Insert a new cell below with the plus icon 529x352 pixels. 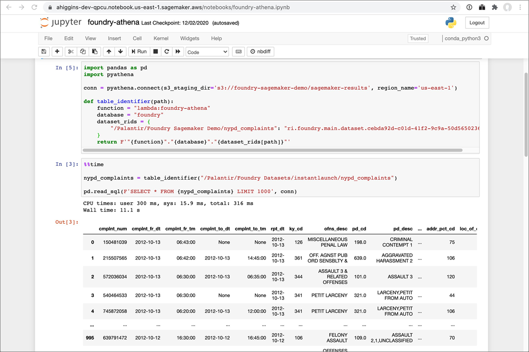(57, 52)
